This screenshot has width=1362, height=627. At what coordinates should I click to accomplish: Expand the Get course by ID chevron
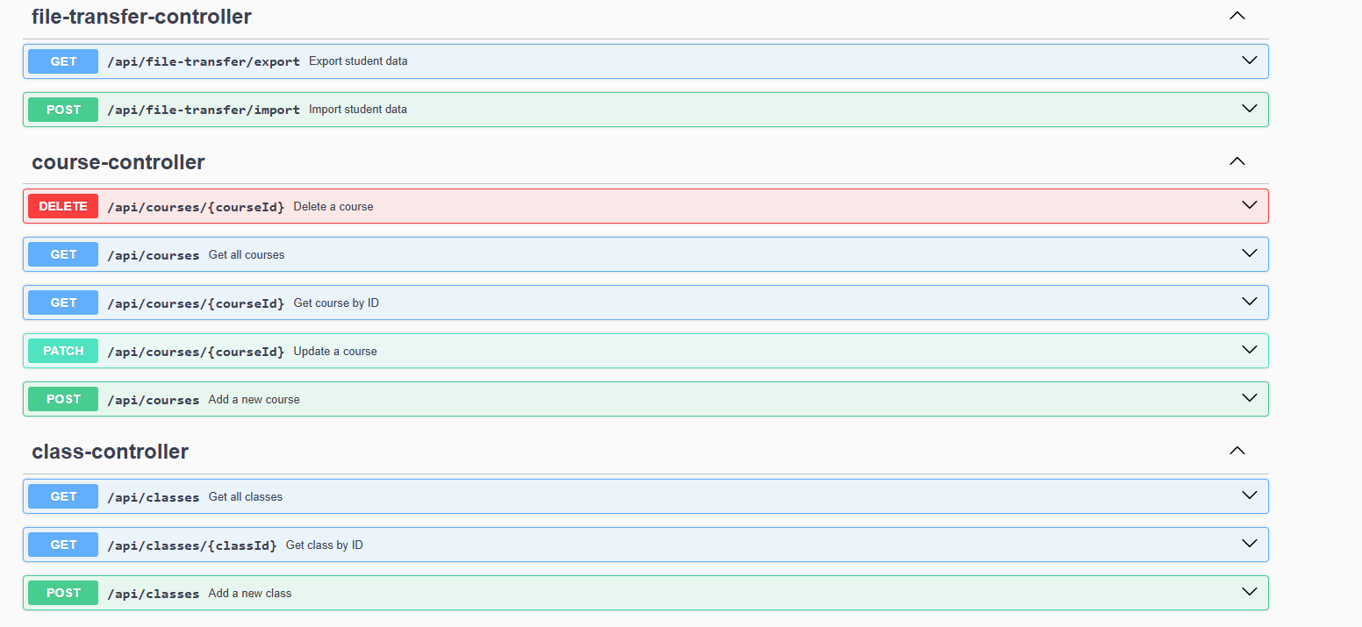click(x=1250, y=302)
